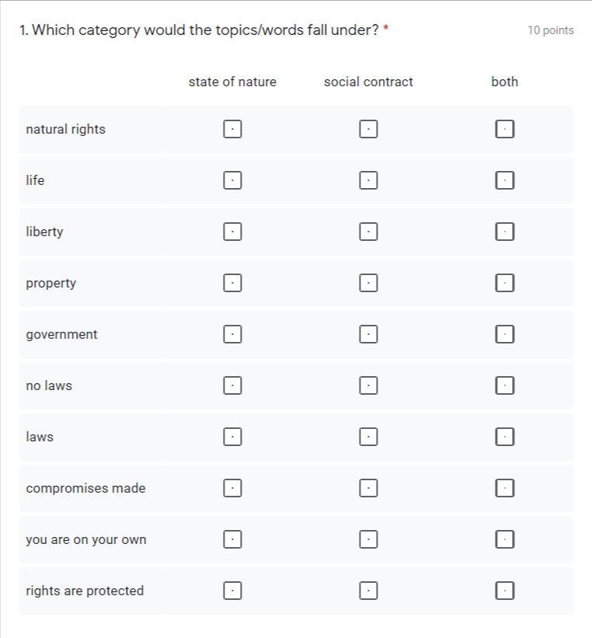The width and height of the screenshot is (592, 638).
Task: Mark compromises made as 'social contract'
Action: 368,488
